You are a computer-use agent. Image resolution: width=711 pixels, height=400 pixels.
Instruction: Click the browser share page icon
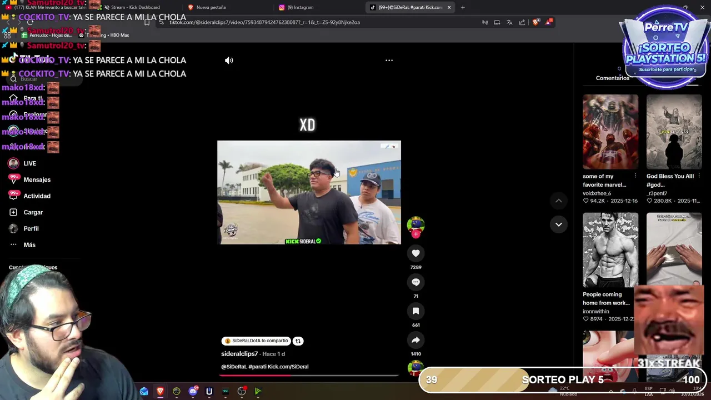(x=522, y=22)
